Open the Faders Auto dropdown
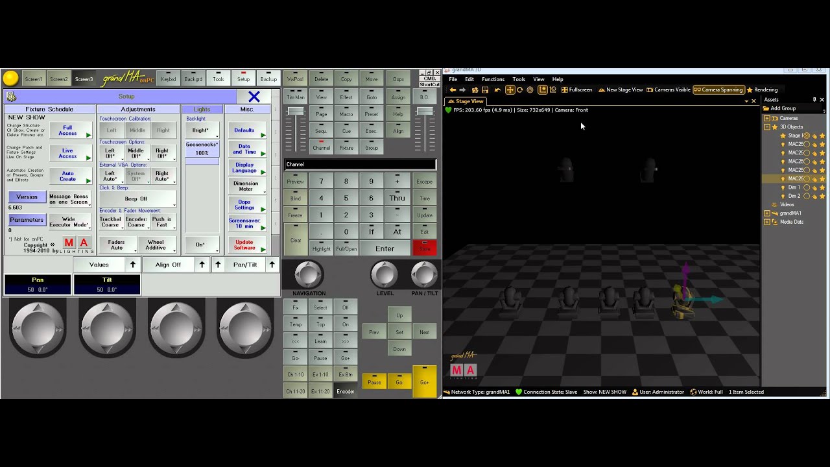 (x=117, y=245)
